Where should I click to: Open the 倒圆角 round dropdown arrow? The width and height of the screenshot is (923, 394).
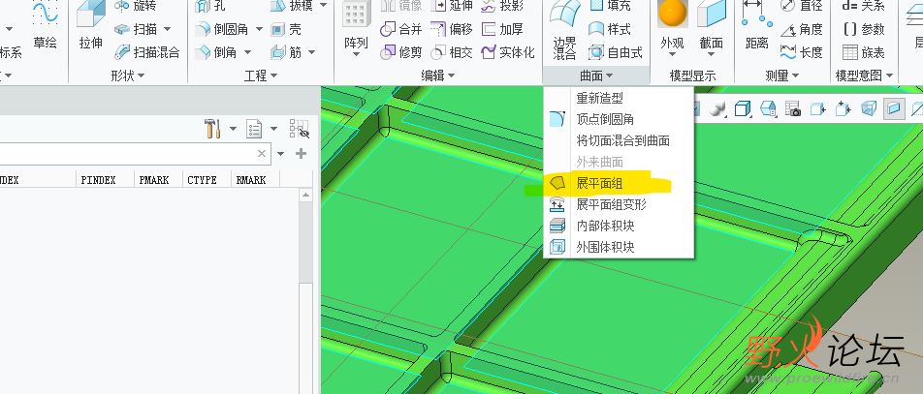pyautogui.click(x=257, y=29)
